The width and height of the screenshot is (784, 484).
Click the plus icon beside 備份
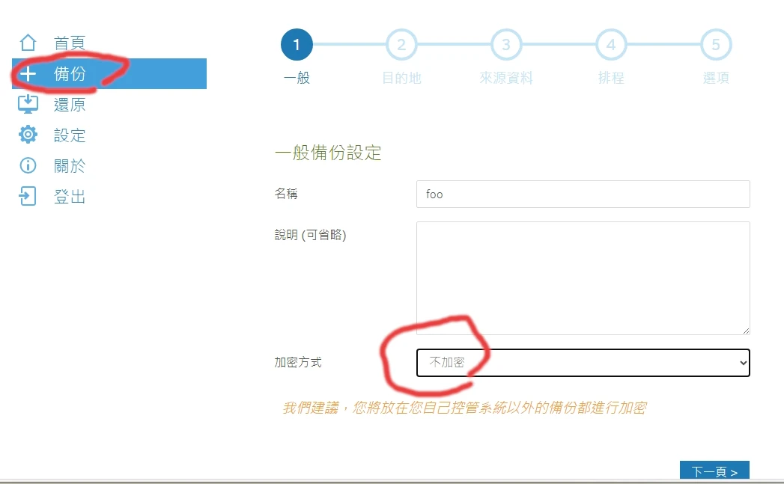[x=28, y=74]
